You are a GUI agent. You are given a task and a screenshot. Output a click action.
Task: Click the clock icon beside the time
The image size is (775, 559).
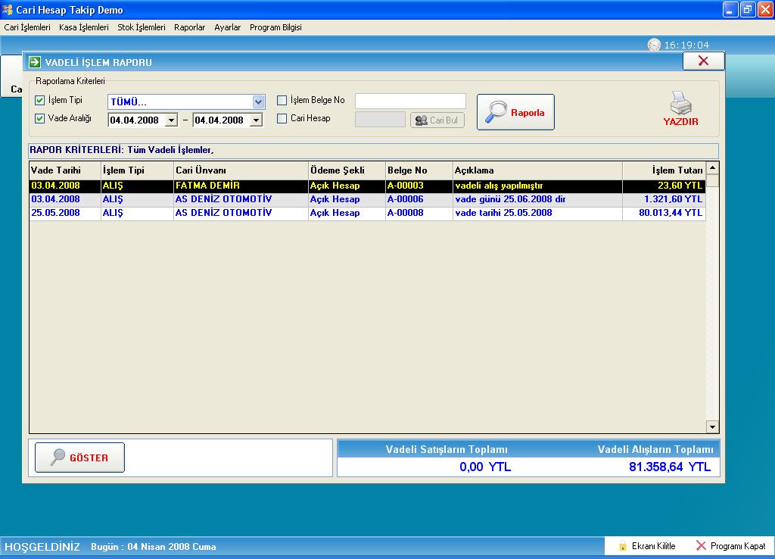pos(654,45)
